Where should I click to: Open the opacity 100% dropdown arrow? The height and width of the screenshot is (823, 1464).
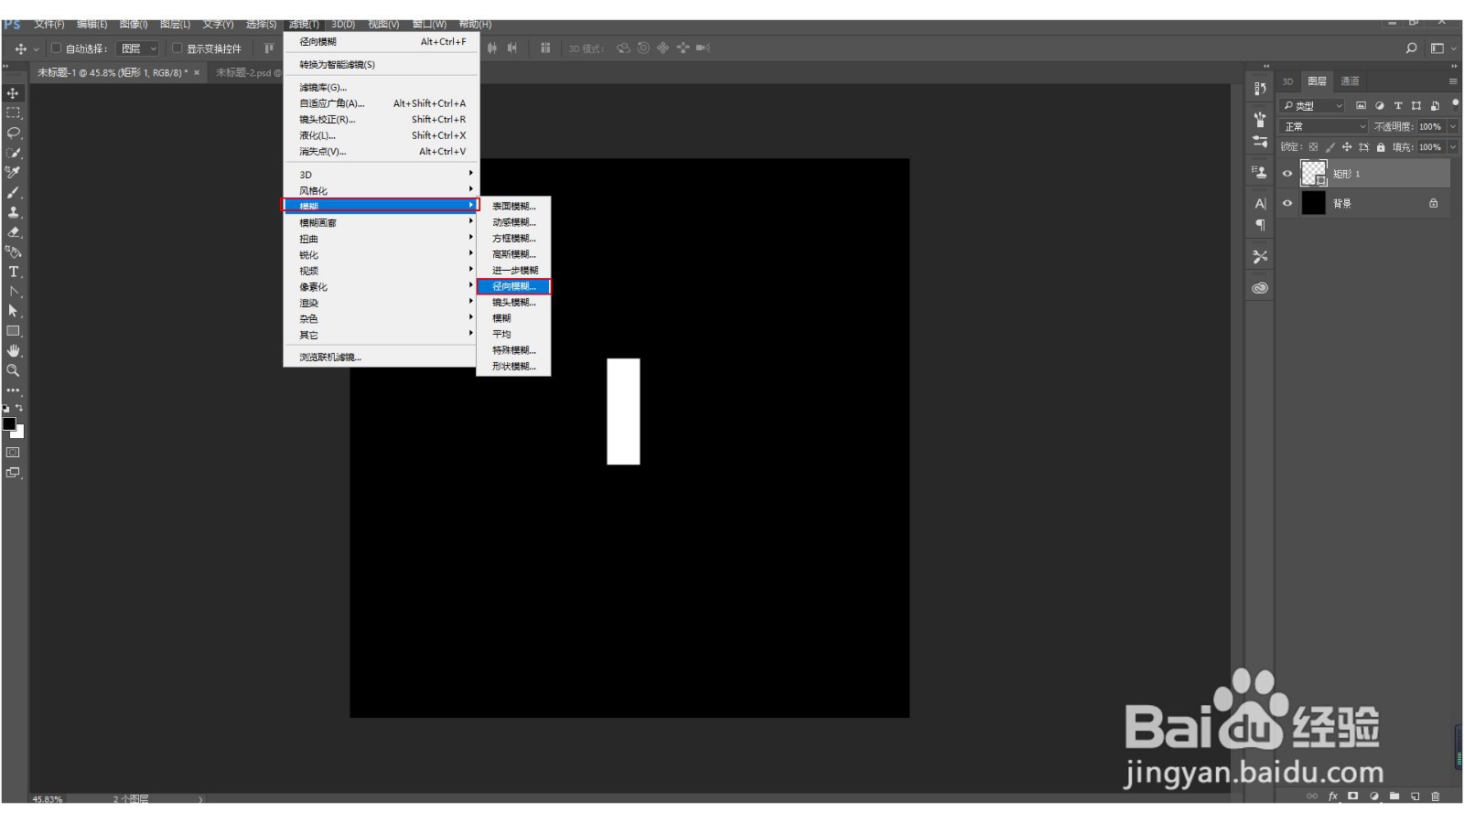1452,126
